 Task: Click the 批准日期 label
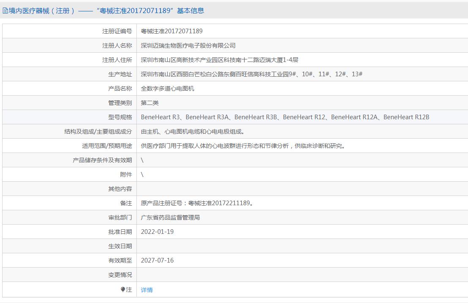pyautogui.click(x=120, y=231)
